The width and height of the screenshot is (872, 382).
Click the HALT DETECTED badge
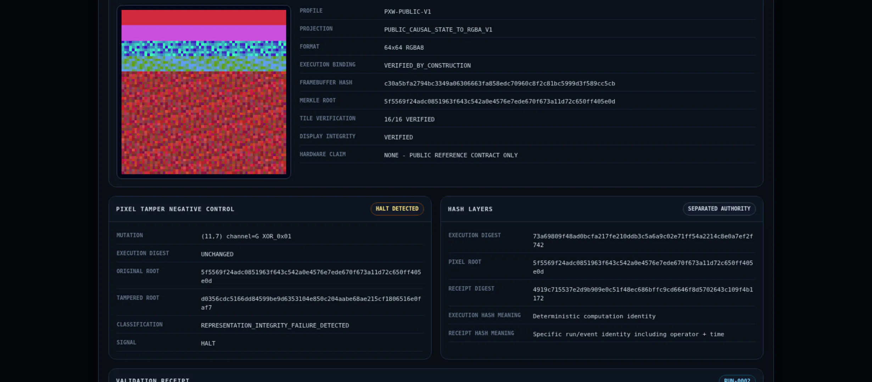pos(397,209)
